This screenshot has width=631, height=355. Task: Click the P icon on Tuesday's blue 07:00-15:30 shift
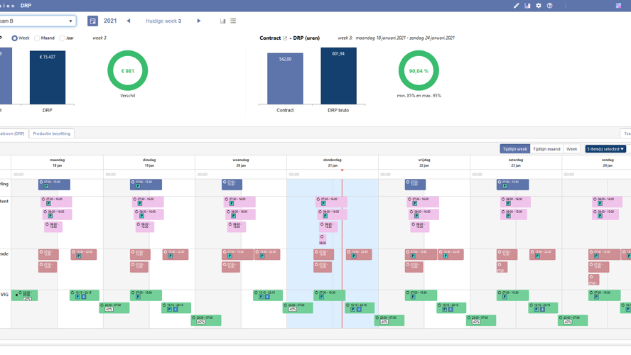(x=138, y=187)
